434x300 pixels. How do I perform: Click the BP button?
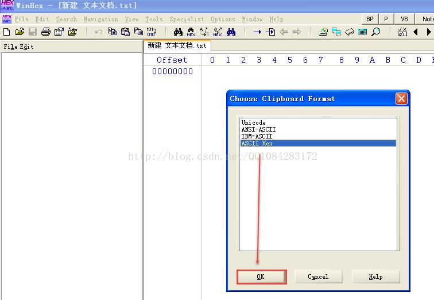pos(370,19)
